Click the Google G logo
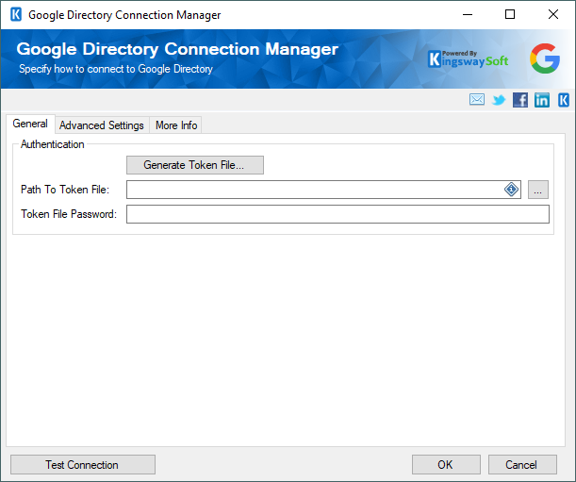Image resolution: width=576 pixels, height=482 pixels. 544,58
